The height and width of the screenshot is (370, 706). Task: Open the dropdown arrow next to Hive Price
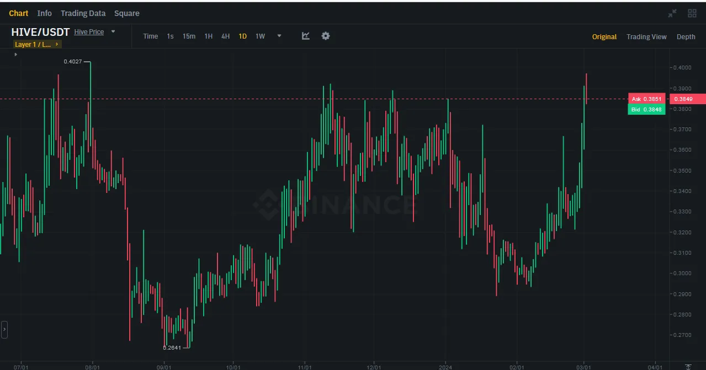coord(113,32)
